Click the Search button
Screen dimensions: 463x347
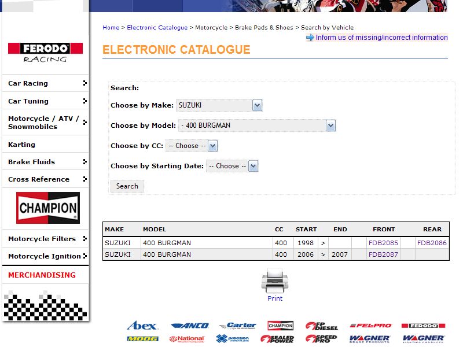127,186
